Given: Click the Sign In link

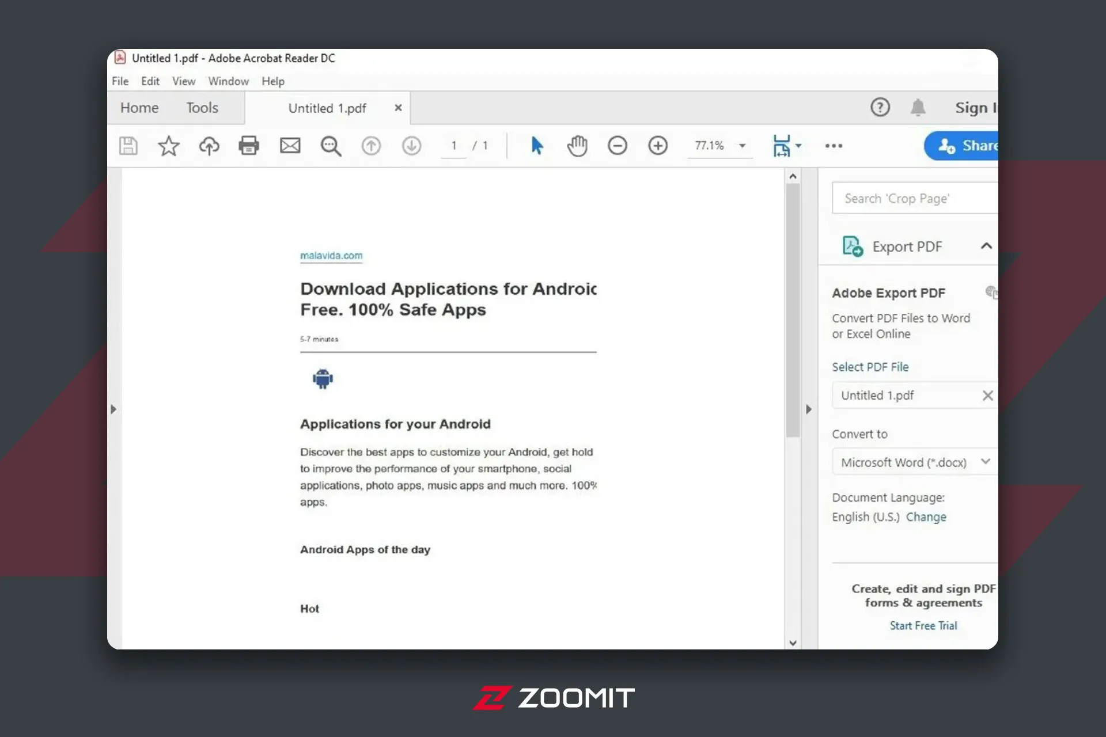Looking at the screenshot, I should pyautogui.click(x=976, y=108).
